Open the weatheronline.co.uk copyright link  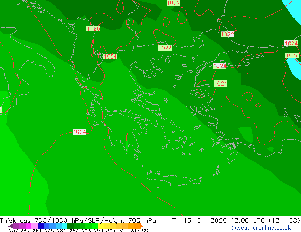[261, 228]
